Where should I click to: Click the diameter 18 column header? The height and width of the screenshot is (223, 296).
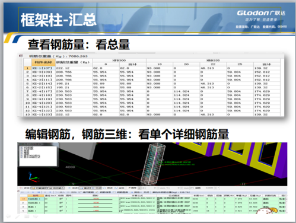click(160, 64)
